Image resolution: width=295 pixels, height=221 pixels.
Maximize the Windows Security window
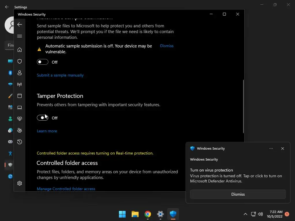(x=224, y=14)
